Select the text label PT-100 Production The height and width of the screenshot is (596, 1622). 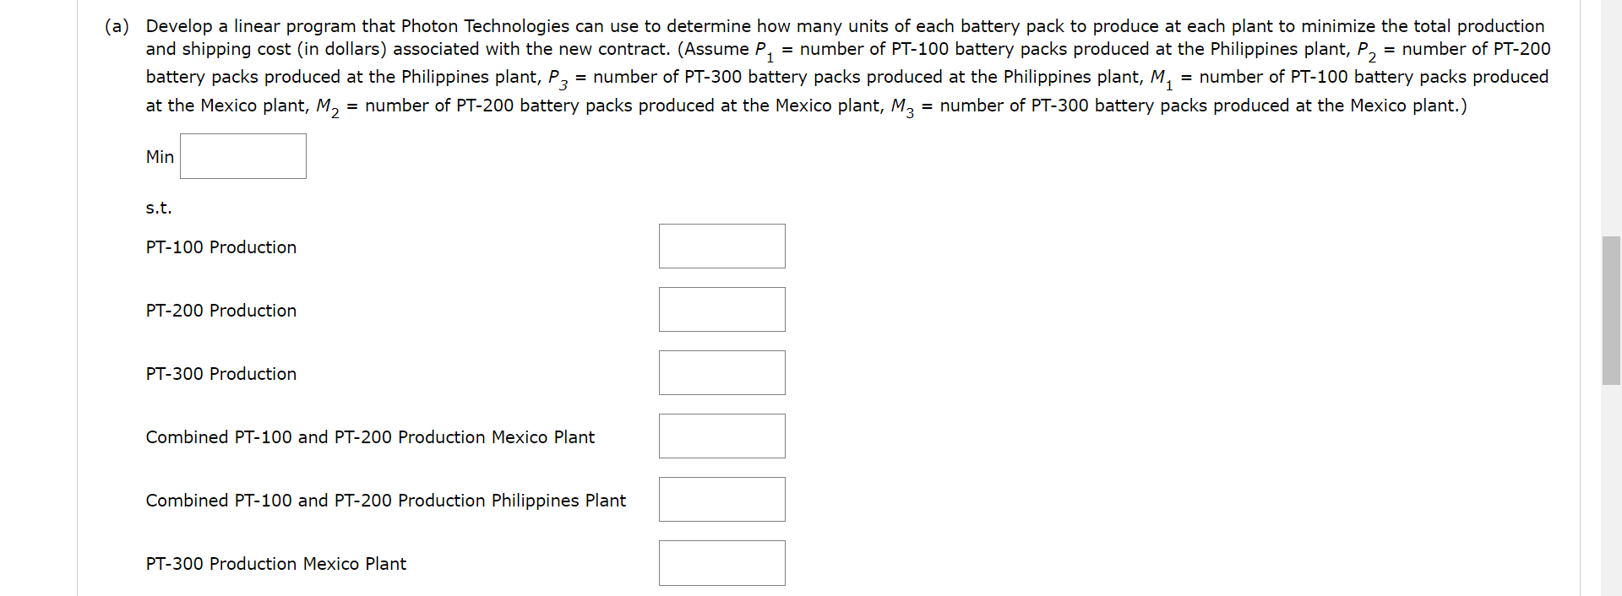(x=220, y=247)
